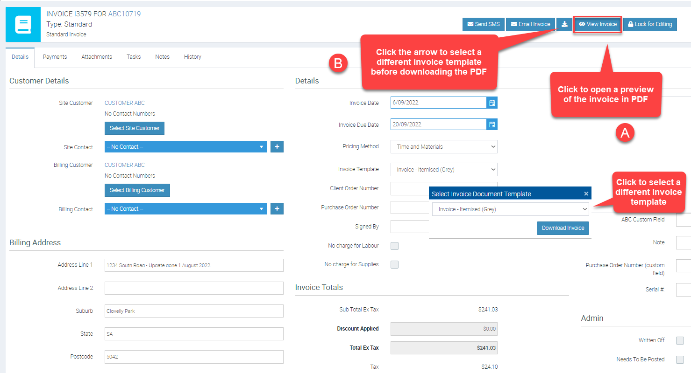Viewport: 691px width, 373px height.
Task: Click Lock for Editing button
Action: coord(650,24)
